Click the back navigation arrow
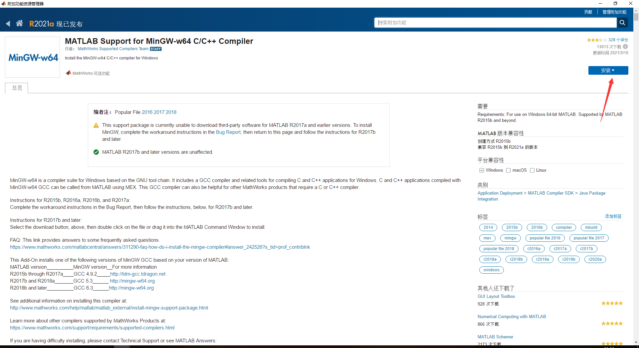This screenshot has width=639, height=348. point(8,23)
